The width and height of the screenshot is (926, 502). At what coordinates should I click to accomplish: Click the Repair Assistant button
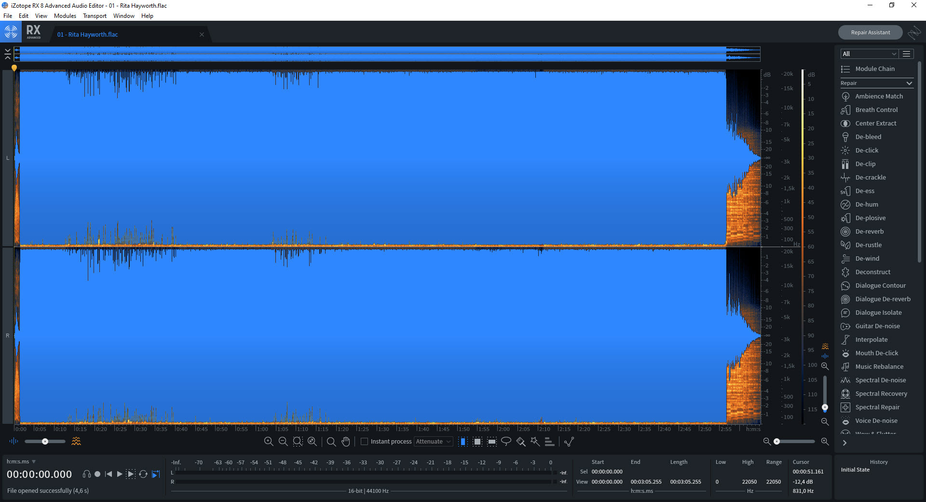pyautogui.click(x=870, y=32)
